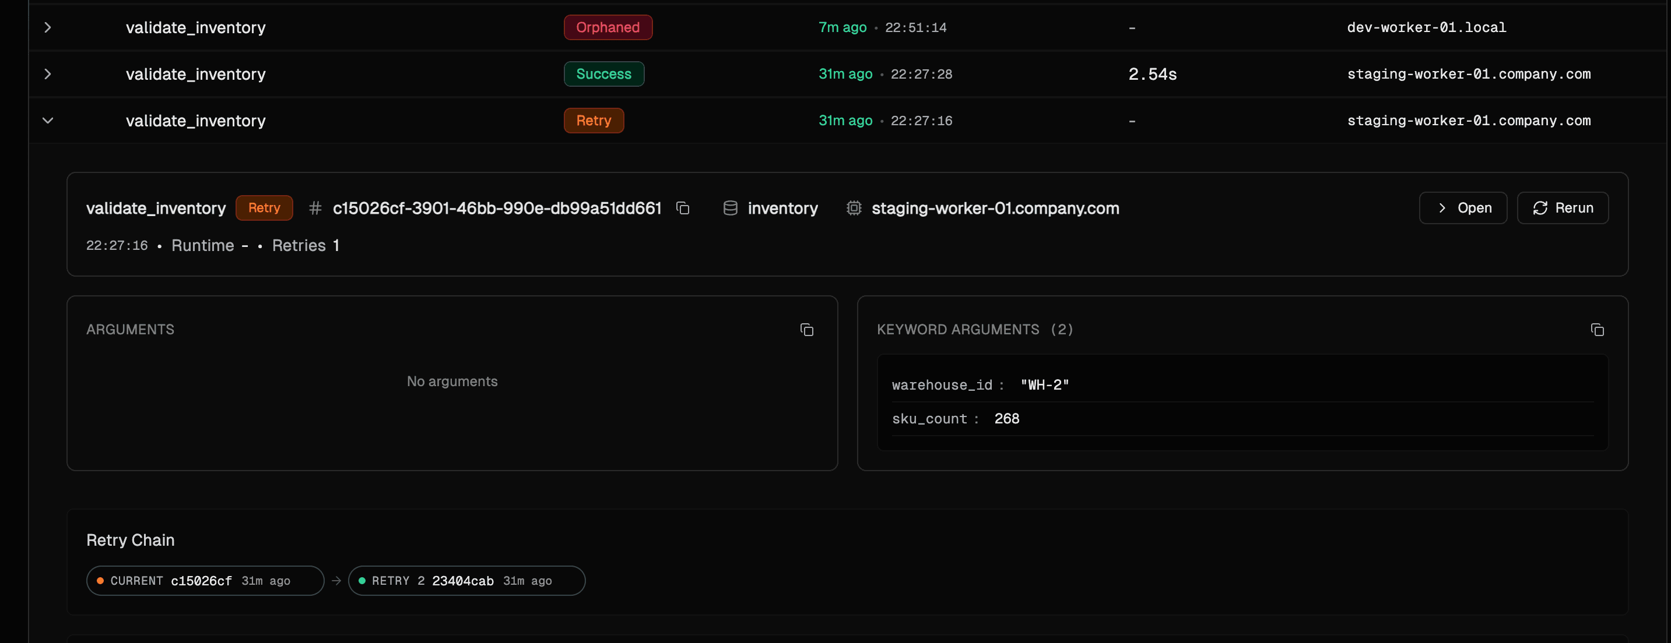This screenshot has height=643, width=1671.
Task: Select the CURRENT c15026cf chip in Retry Chain
Action: point(204,581)
